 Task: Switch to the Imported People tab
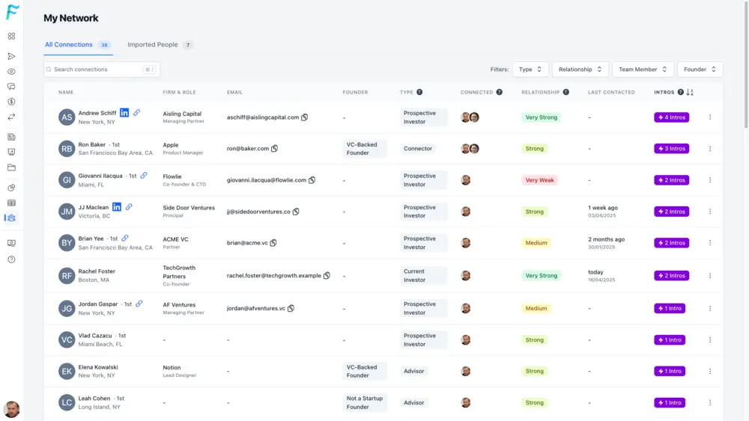[x=153, y=45]
